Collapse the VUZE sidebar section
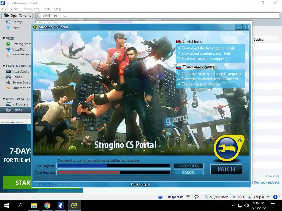Viewport: 282px width, 211px height. (x=4, y=38)
